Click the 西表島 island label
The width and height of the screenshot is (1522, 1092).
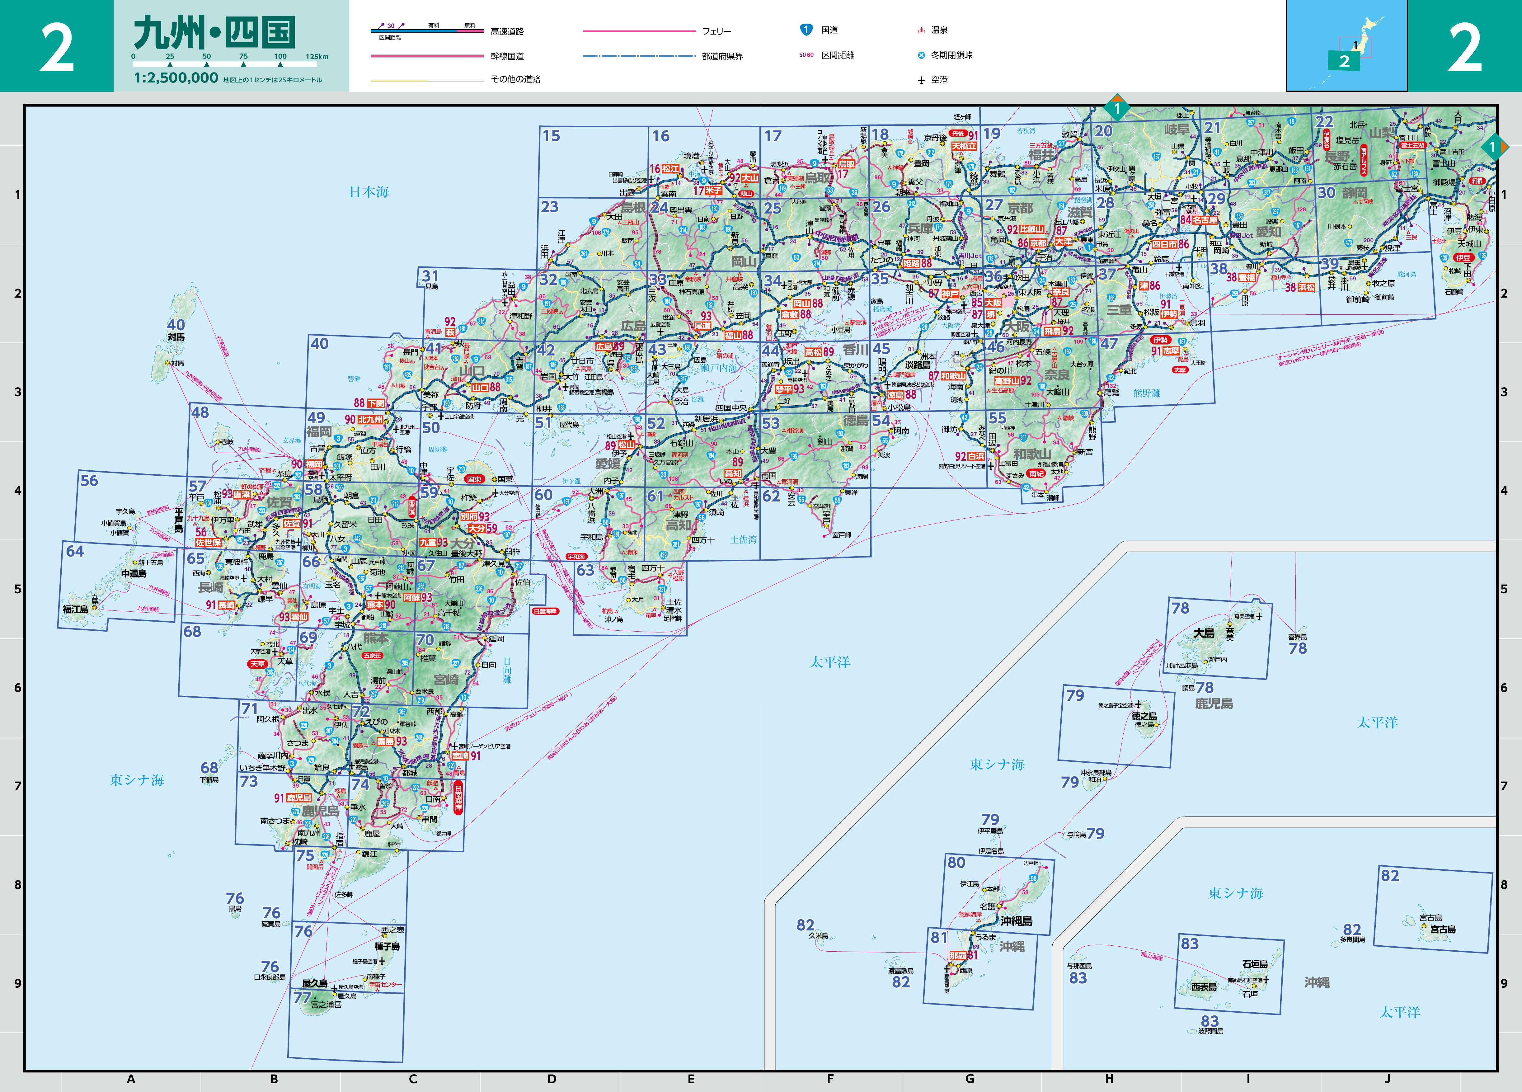click(1204, 987)
